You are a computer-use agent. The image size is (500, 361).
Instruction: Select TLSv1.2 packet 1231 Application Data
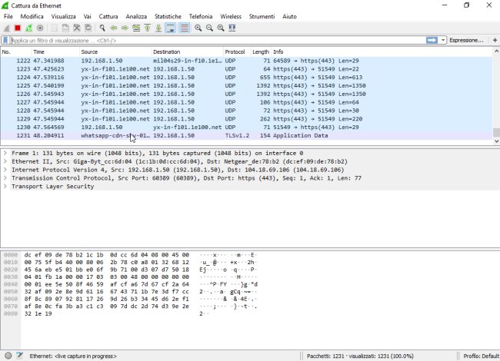coord(246,135)
